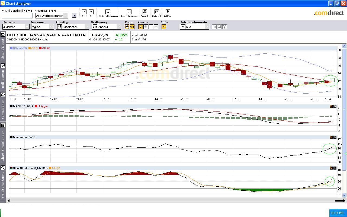Expand the Anzeige time range dropdown
Image resolution: width=347 pixels, height=217 pixels.
tap(27, 27)
